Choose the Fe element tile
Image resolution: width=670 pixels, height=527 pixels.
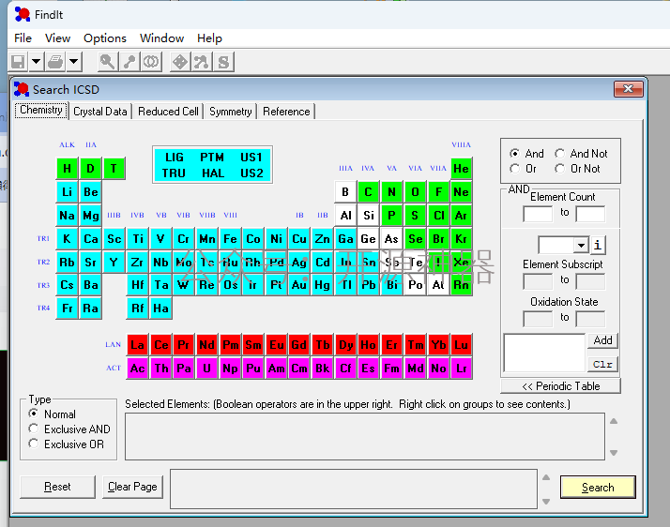230,239
